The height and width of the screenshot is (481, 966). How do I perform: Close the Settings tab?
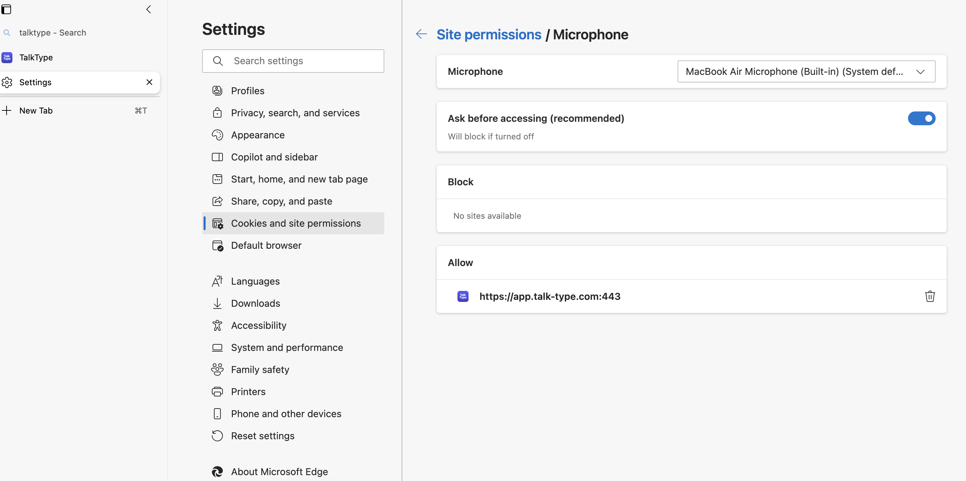pyautogui.click(x=149, y=82)
